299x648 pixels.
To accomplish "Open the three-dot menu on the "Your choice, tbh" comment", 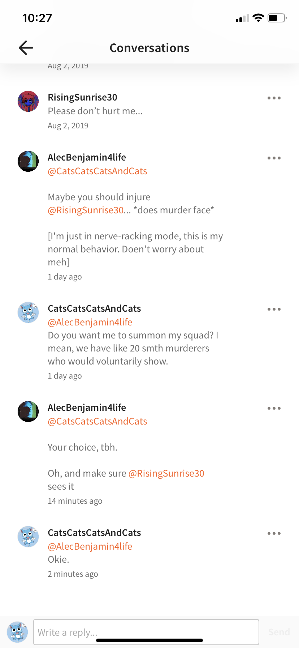I will click(274, 408).
